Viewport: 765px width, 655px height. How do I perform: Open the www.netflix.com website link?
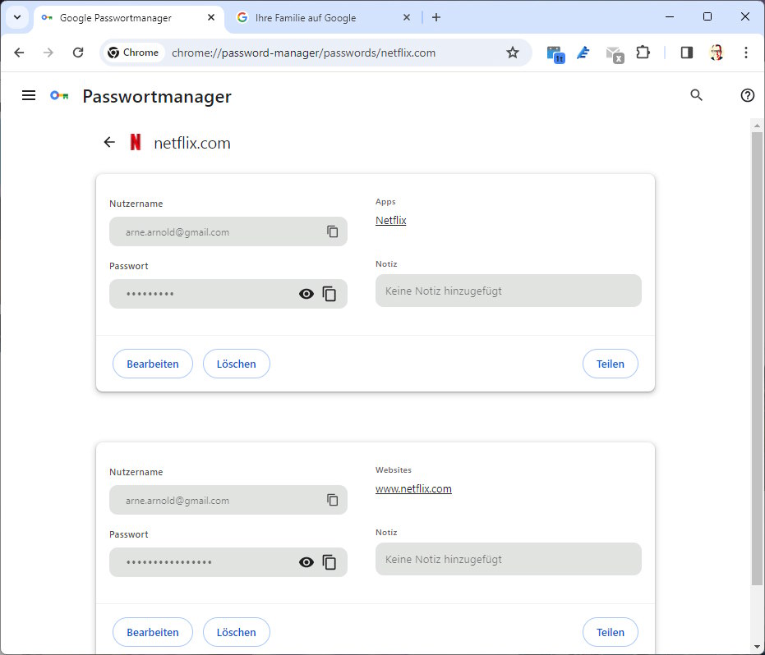[x=413, y=489]
